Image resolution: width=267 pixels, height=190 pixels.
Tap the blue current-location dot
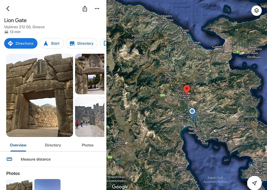pos(192,111)
